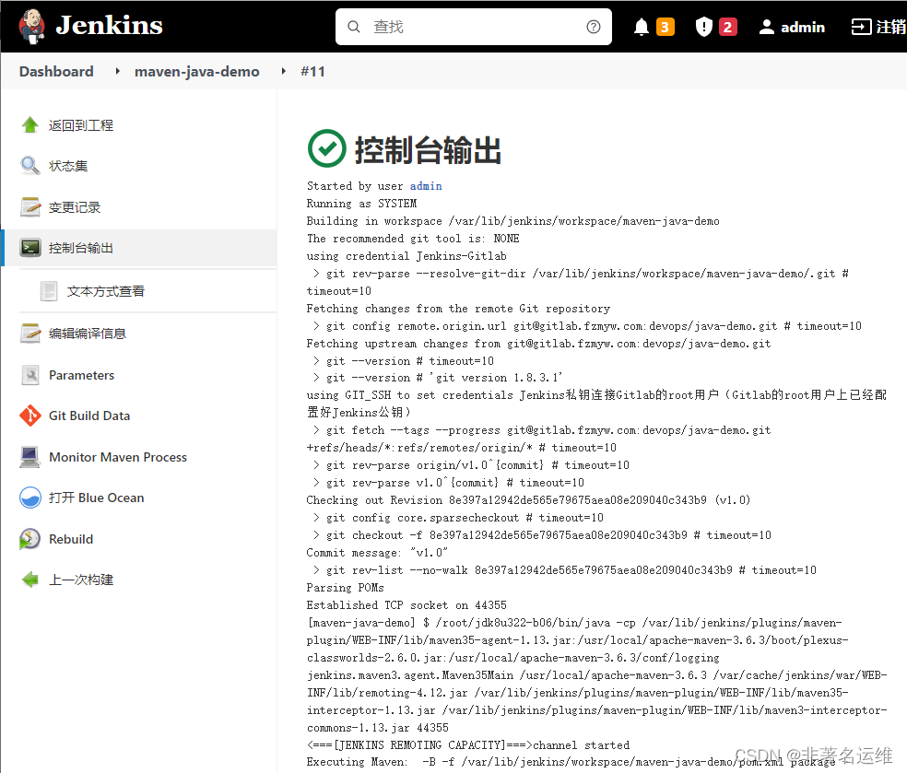This screenshot has width=907, height=773.
Task: Open the admin user profile link
Action: 802,27
